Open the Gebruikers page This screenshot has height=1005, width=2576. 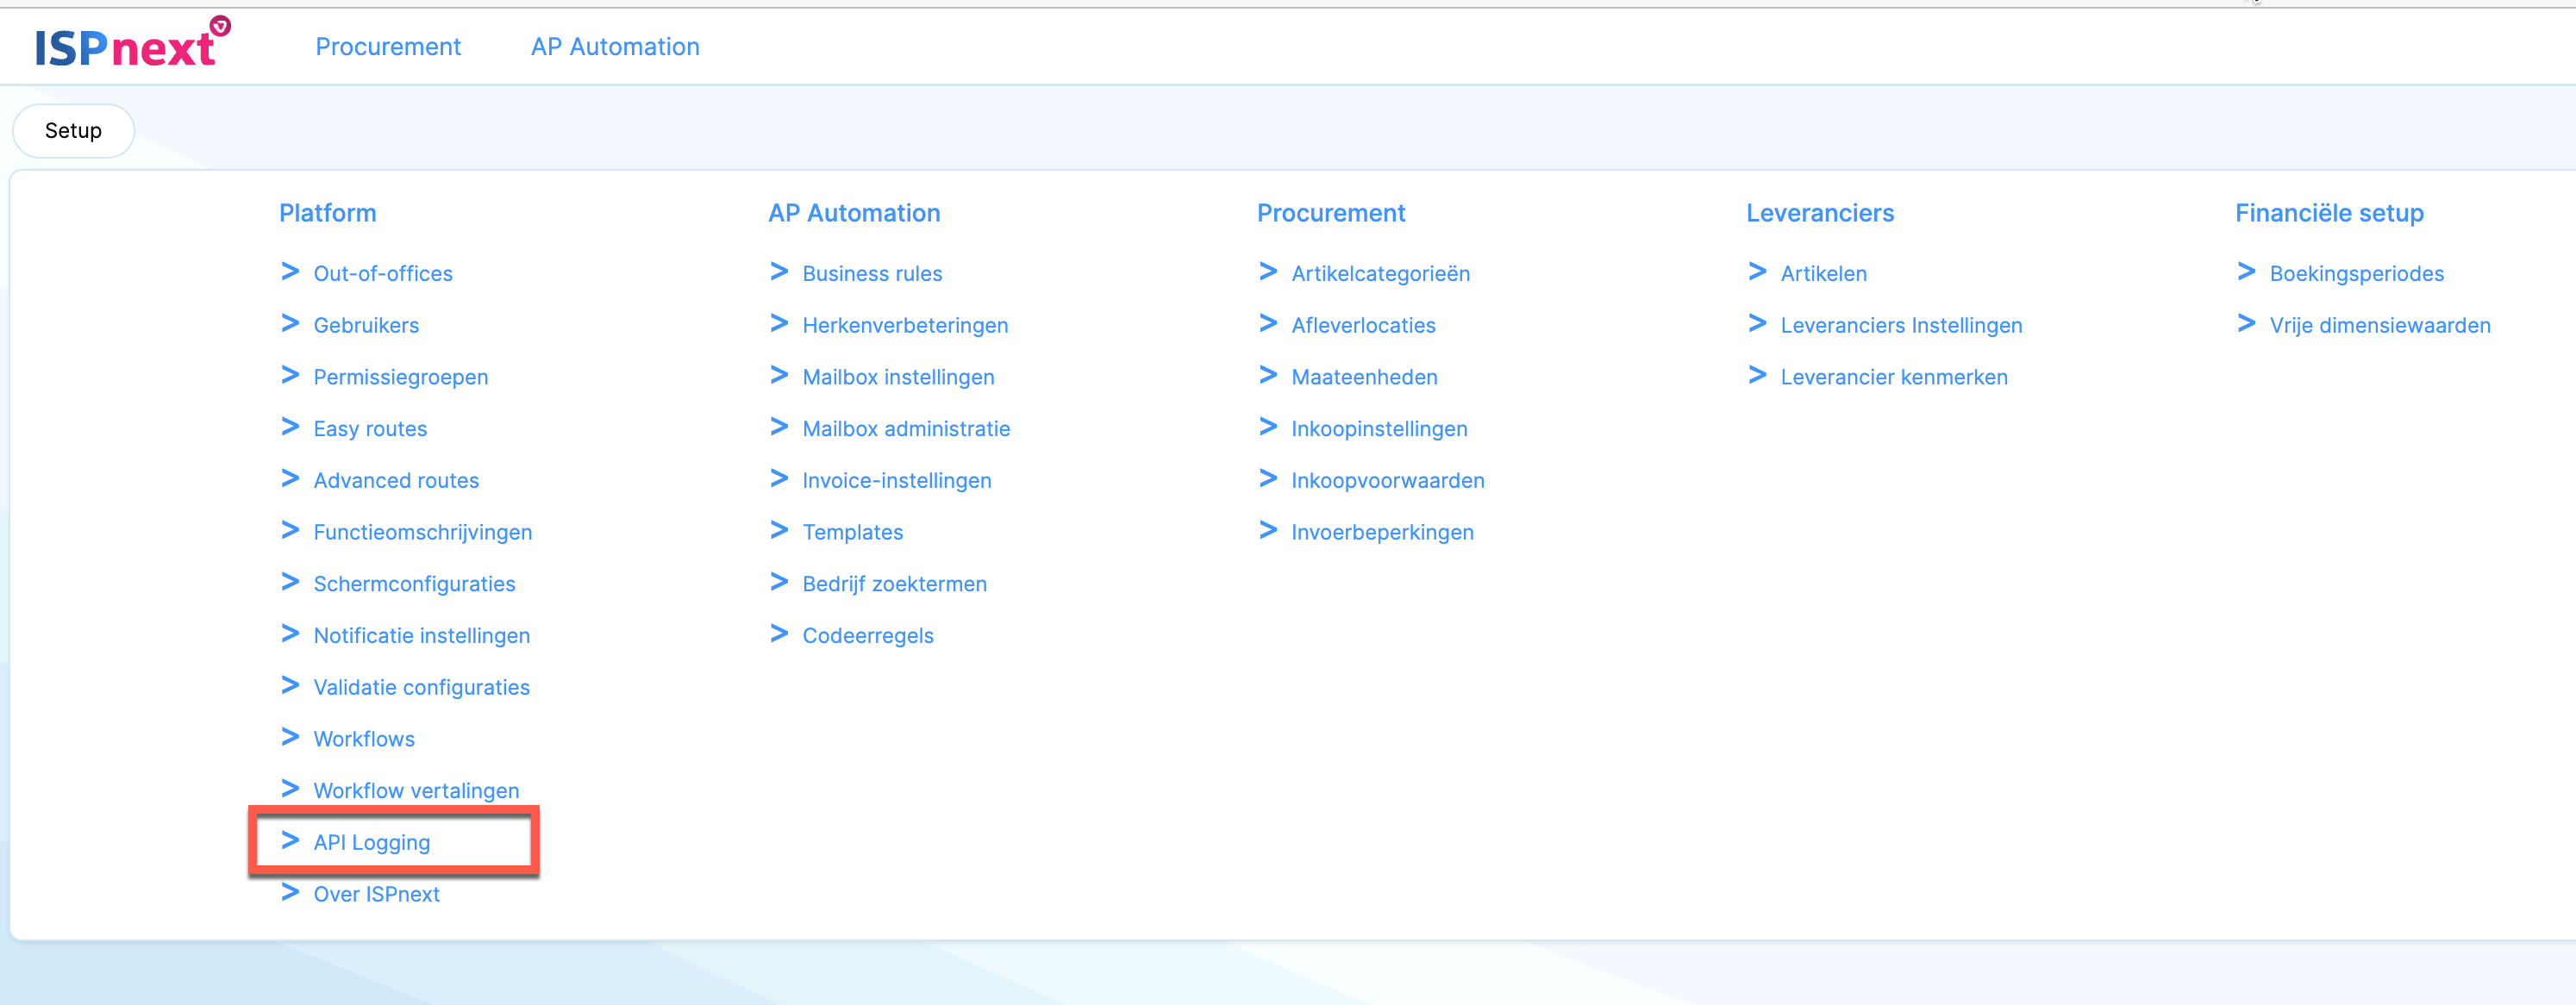click(366, 325)
